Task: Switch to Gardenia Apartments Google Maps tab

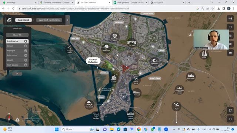Action: 56,3
